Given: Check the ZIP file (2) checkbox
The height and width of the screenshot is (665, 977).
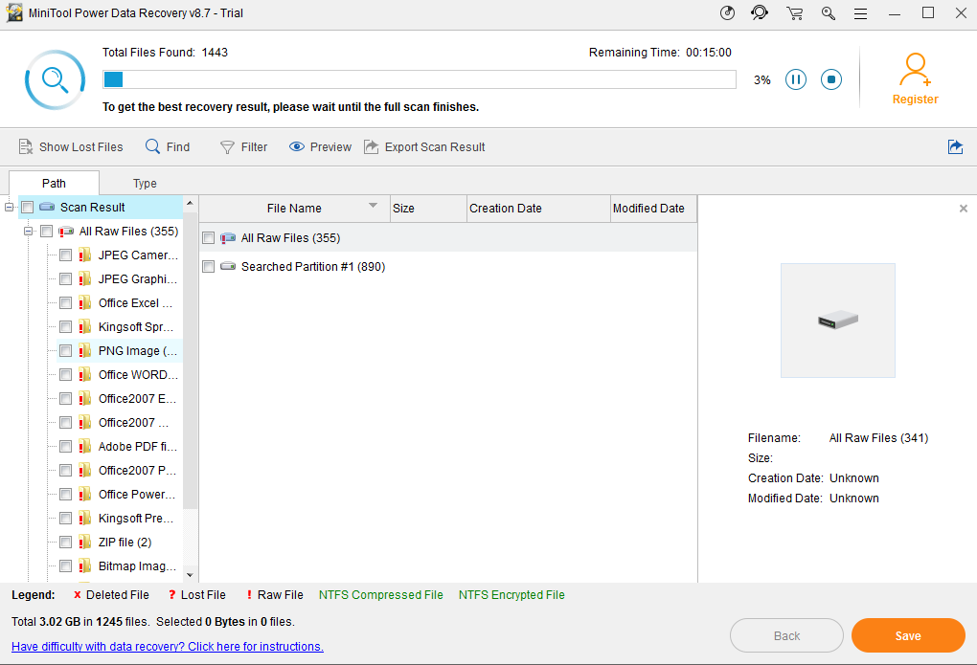Looking at the screenshot, I should click(65, 543).
